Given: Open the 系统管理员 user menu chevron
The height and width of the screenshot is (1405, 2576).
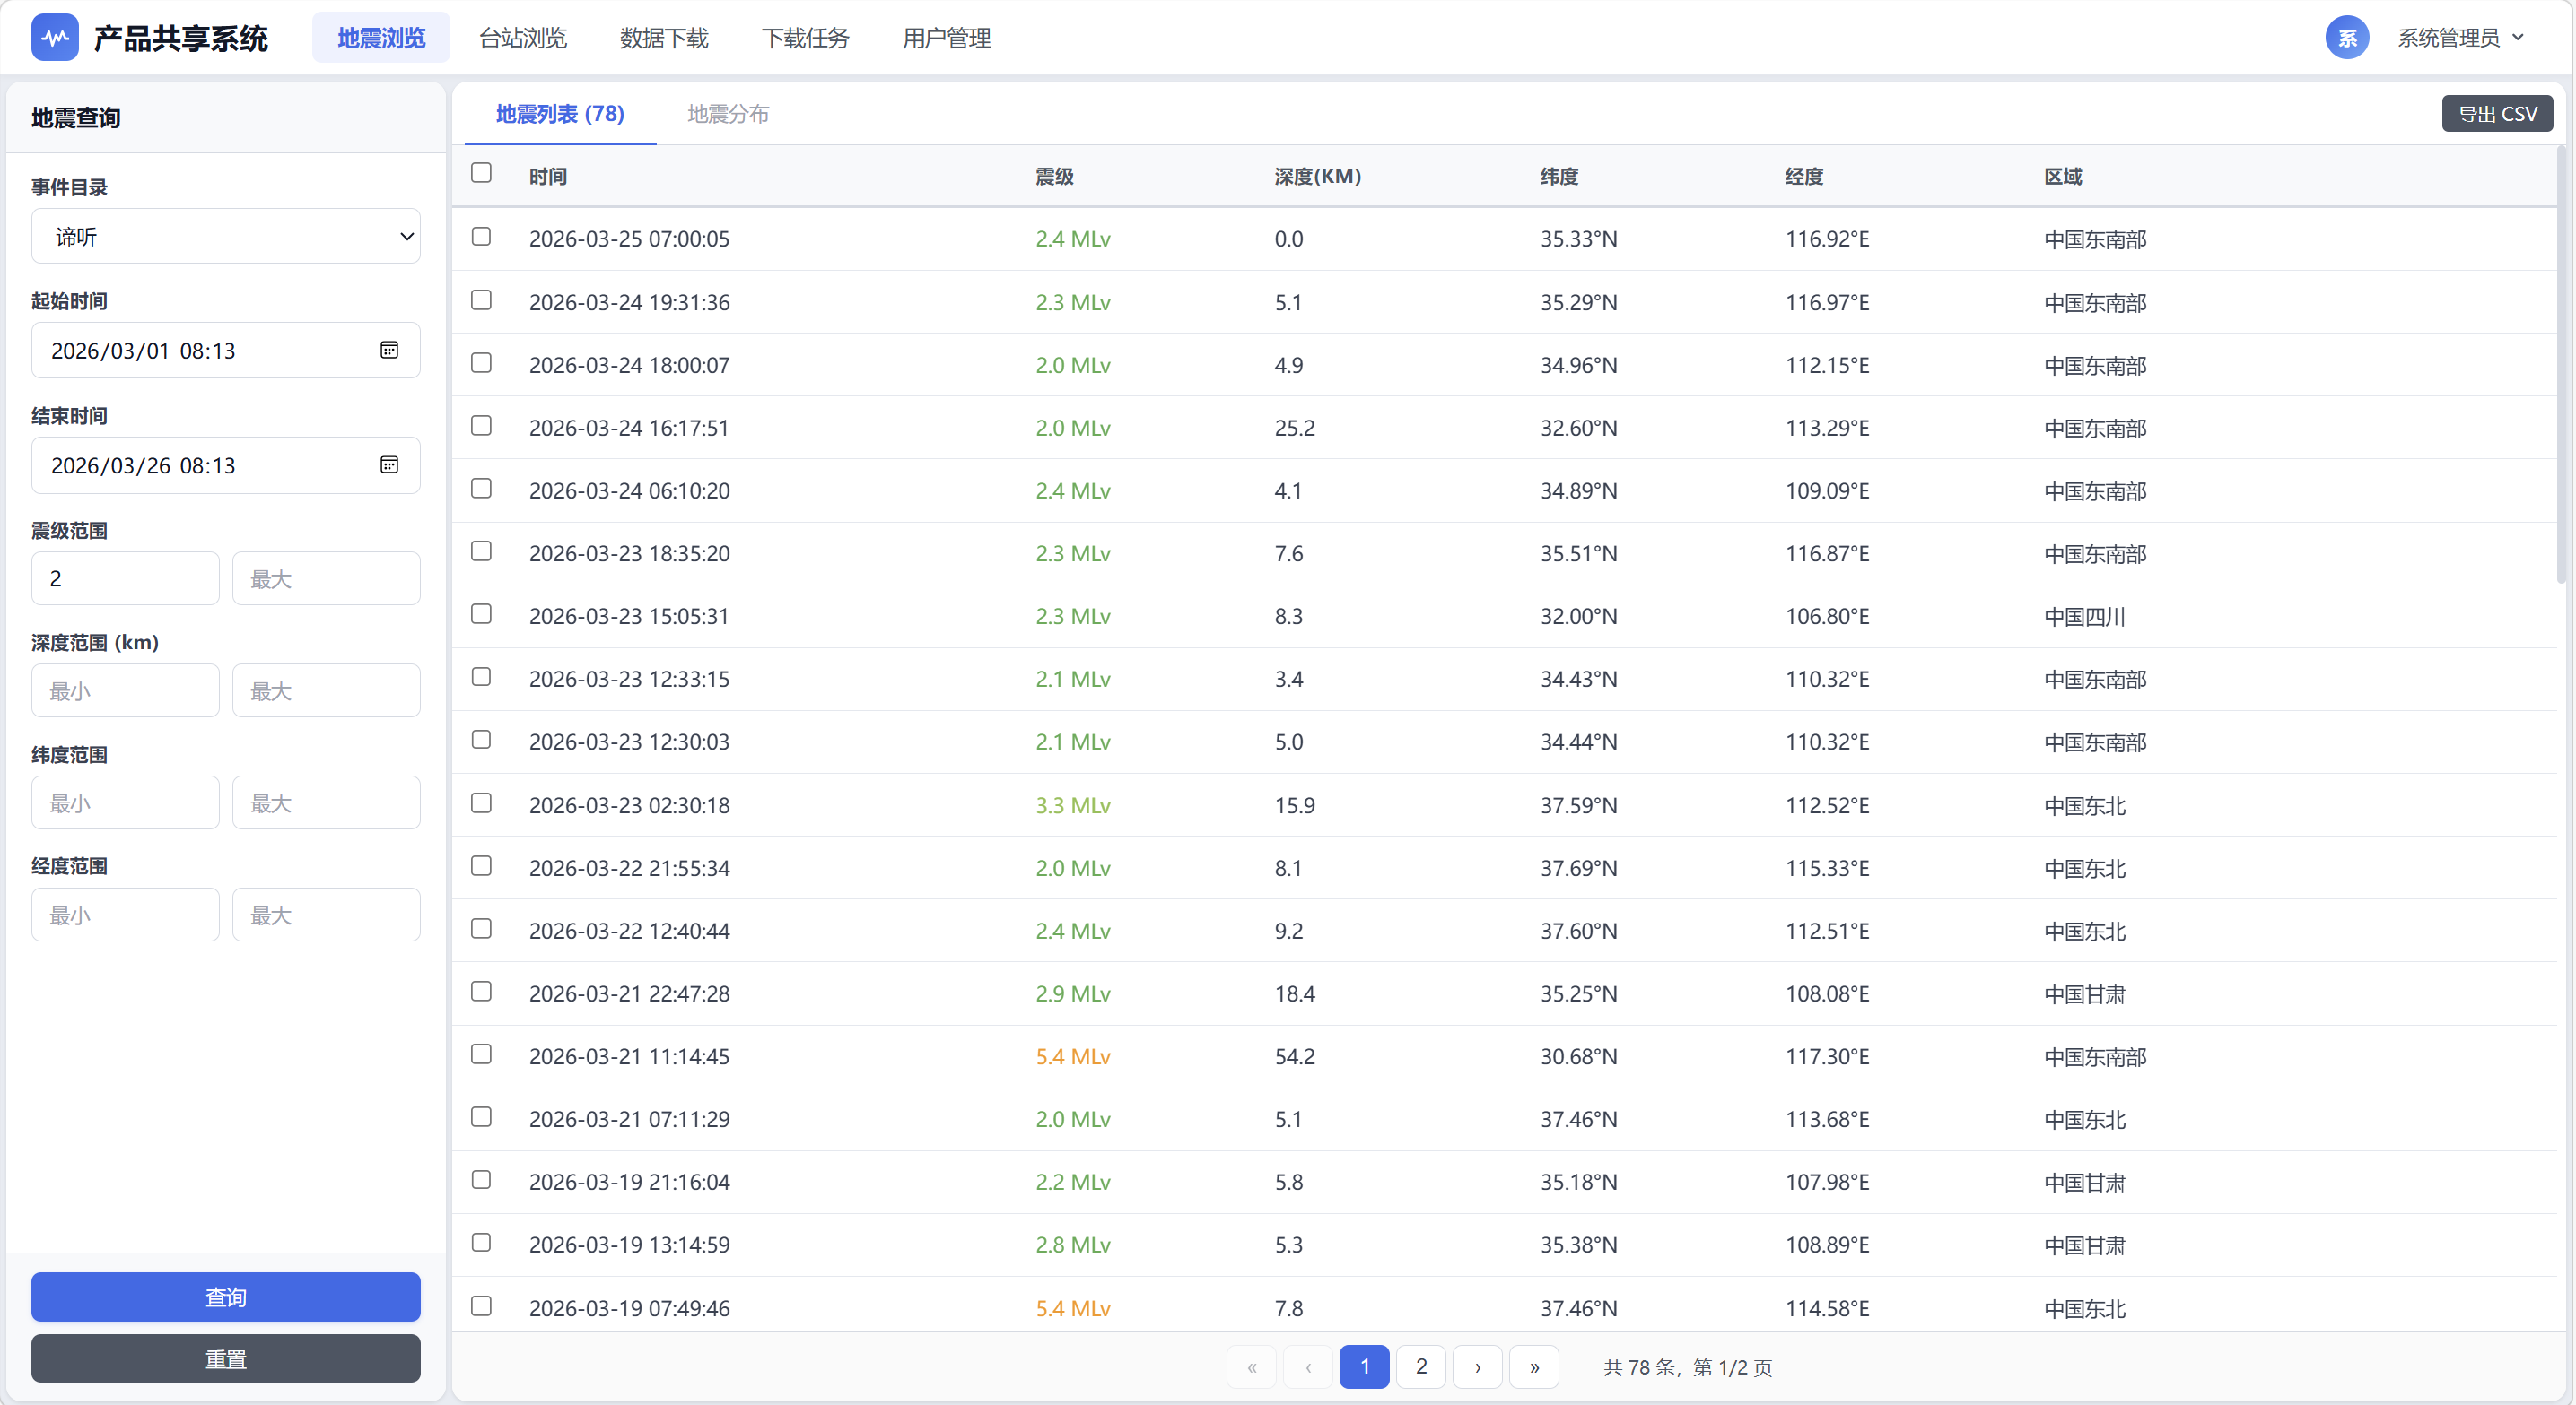Looking at the screenshot, I should (x=2517, y=38).
